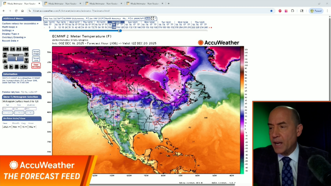This screenshot has height=186, width=331.
Task: Increase speed with the up arrow
Action: (x=5, y=61)
